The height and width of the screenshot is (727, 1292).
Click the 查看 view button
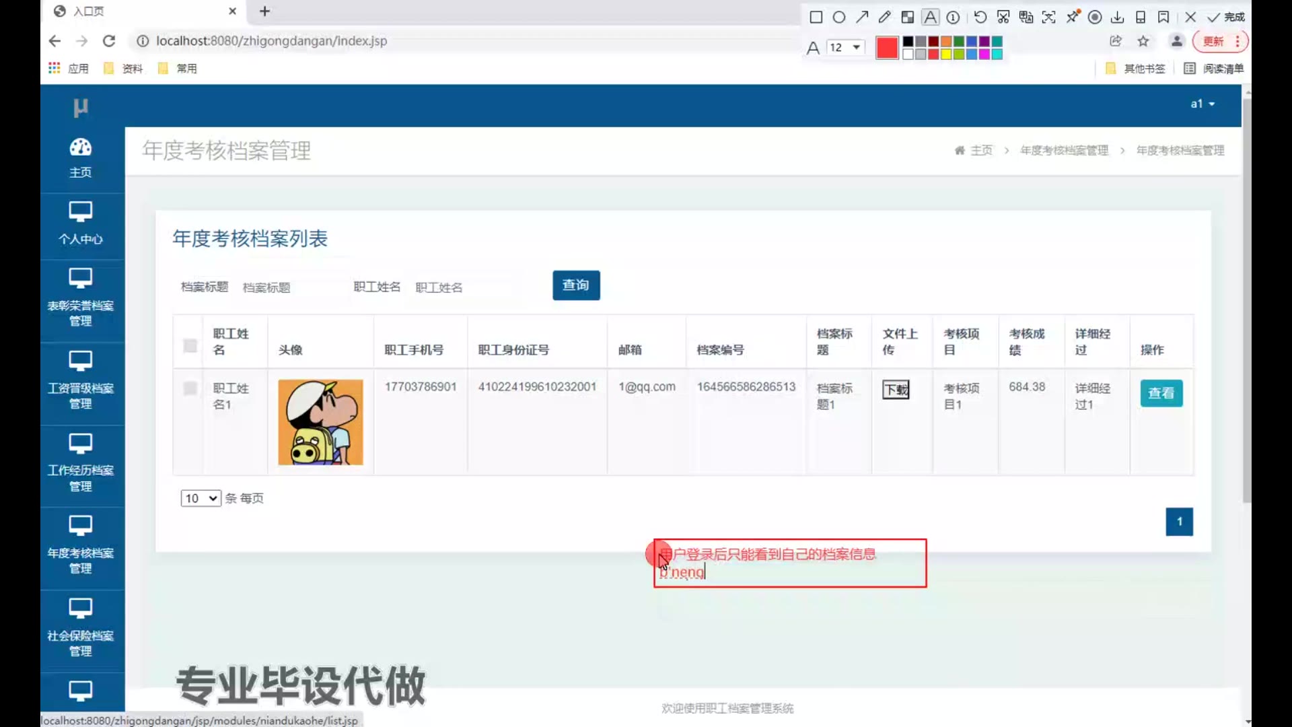click(1161, 393)
